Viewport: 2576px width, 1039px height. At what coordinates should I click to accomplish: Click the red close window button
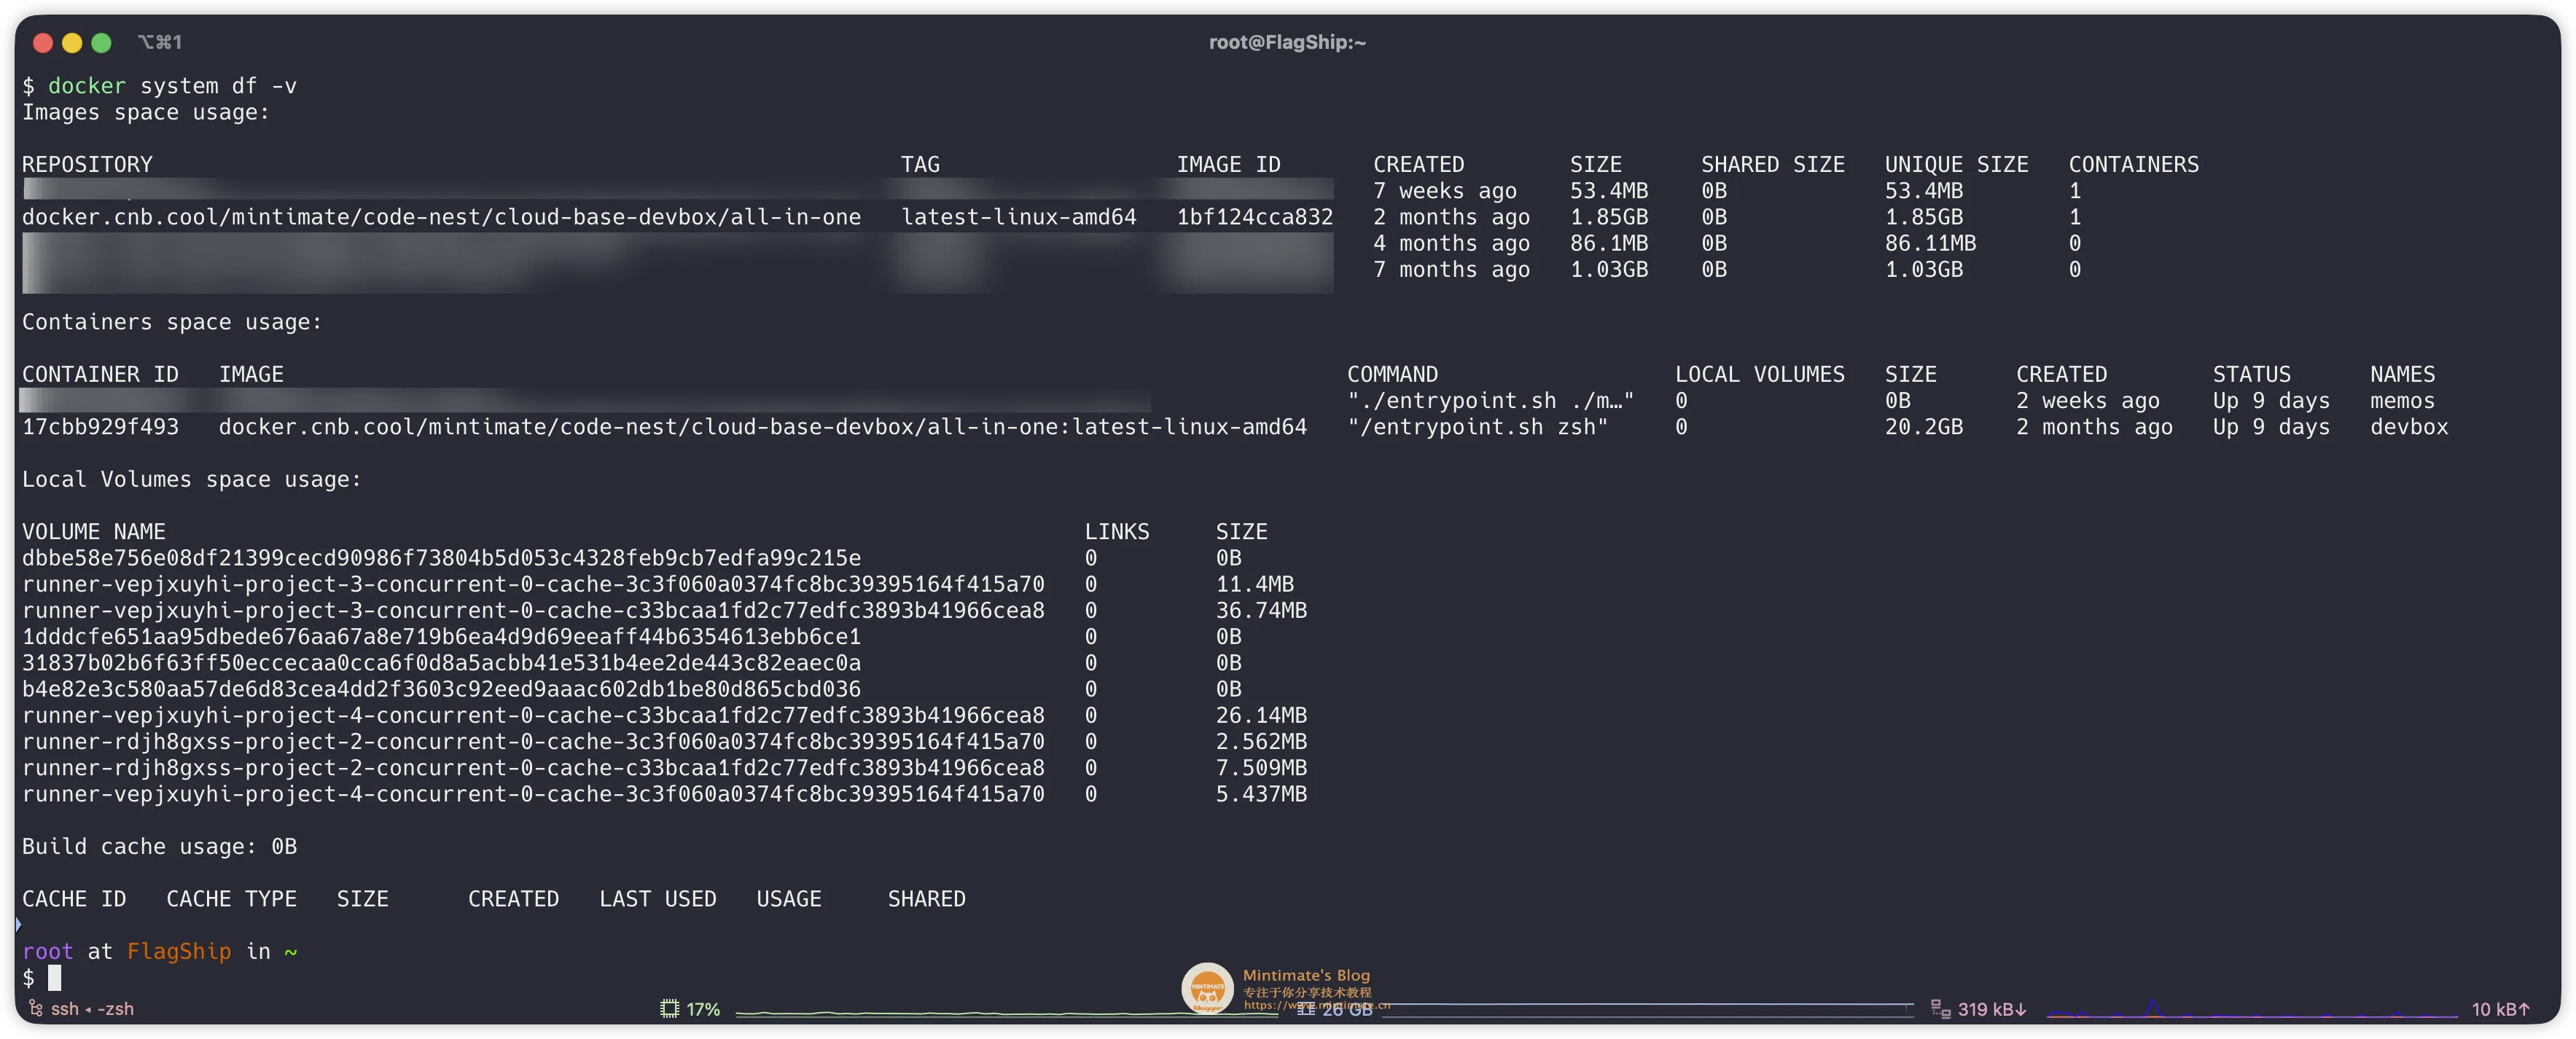coord(43,43)
